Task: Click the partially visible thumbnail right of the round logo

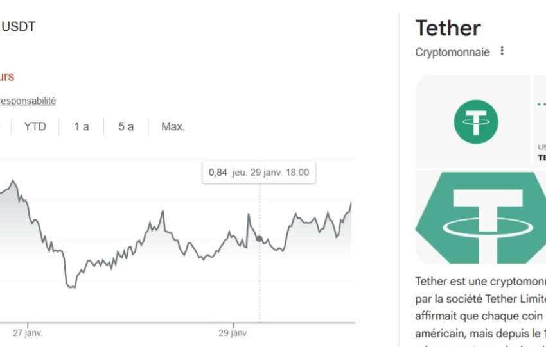Action: point(540,122)
